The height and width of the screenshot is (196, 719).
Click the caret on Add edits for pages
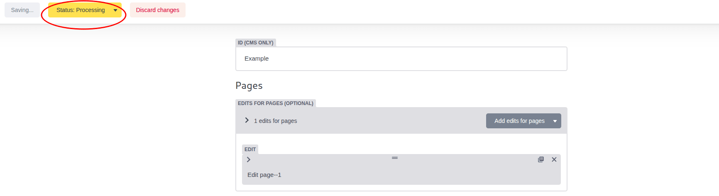(555, 121)
